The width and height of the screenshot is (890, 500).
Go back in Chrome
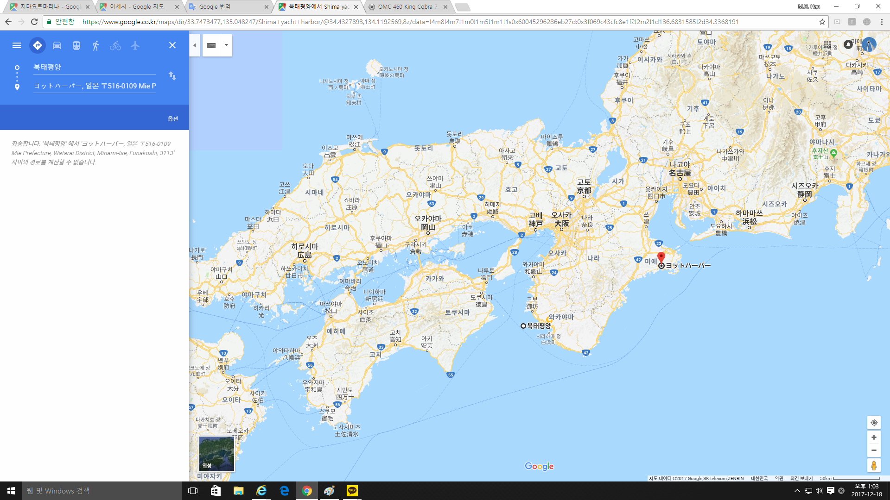[x=8, y=22]
